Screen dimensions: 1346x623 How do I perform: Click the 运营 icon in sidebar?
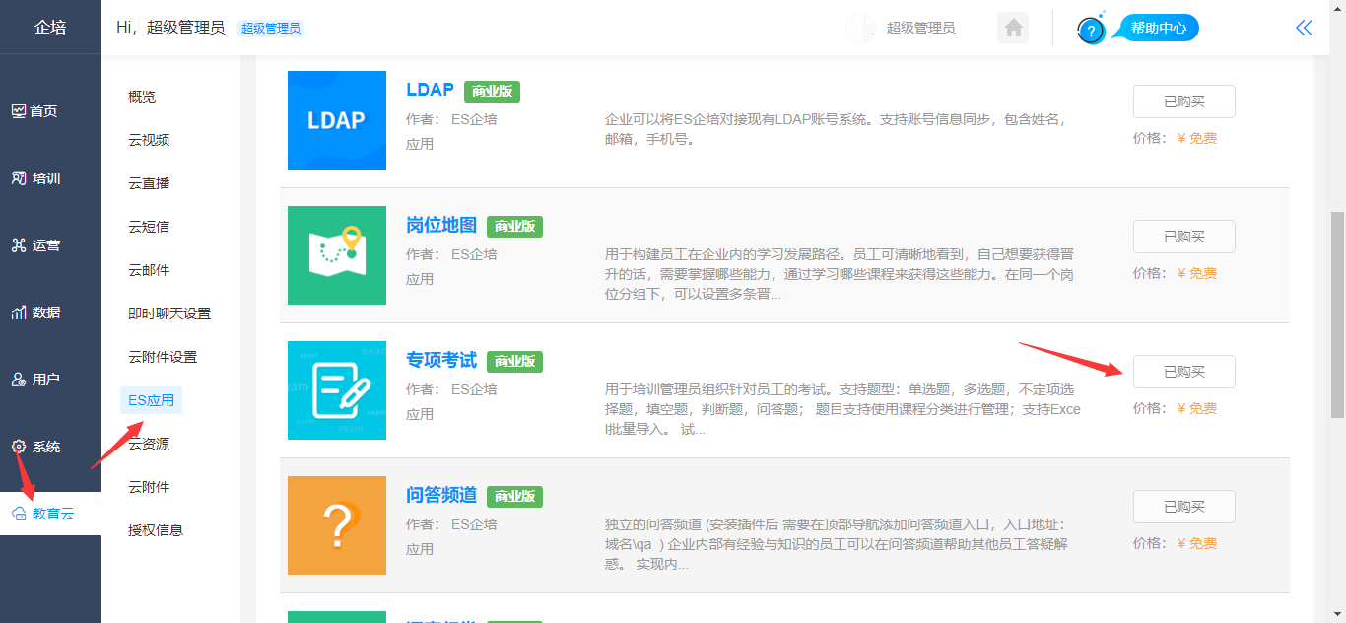tap(19, 245)
